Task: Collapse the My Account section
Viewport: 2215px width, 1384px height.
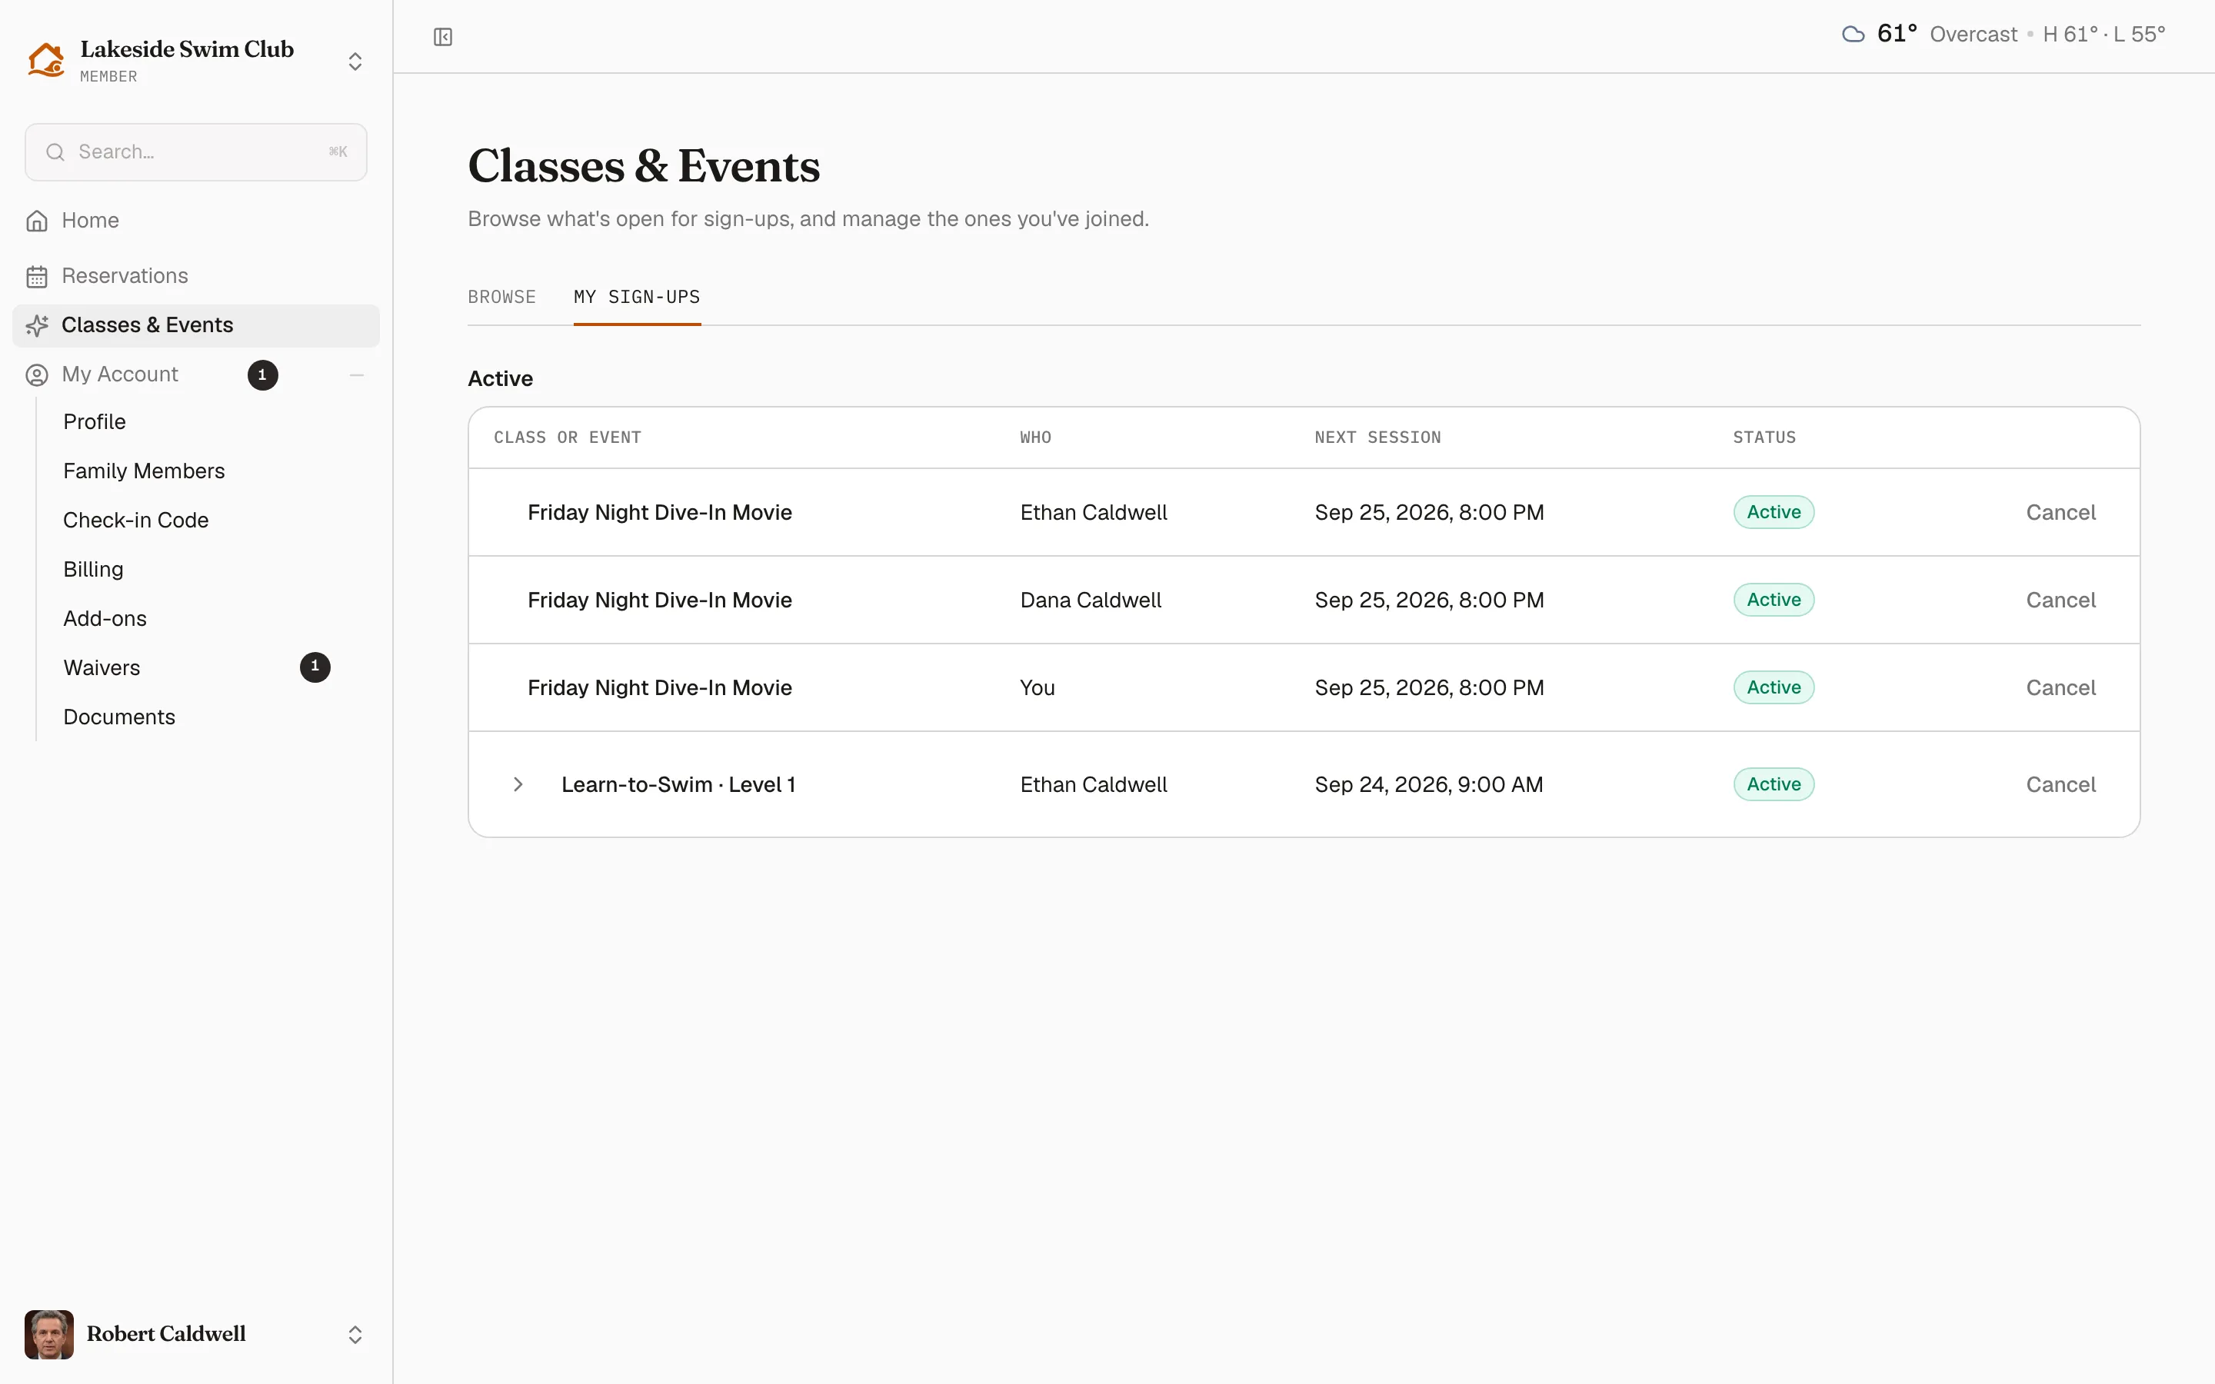Action: pos(357,375)
